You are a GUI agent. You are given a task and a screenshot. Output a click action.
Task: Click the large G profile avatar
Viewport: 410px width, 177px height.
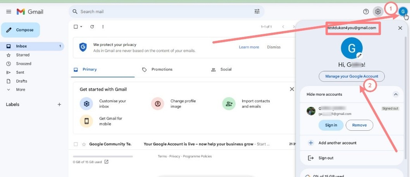click(x=352, y=48)
